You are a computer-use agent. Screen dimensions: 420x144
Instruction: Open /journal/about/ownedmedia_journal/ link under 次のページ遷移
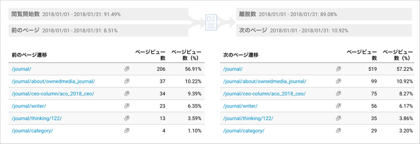265,81
